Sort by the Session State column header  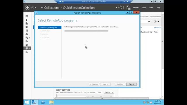click(x=158, y=28)
